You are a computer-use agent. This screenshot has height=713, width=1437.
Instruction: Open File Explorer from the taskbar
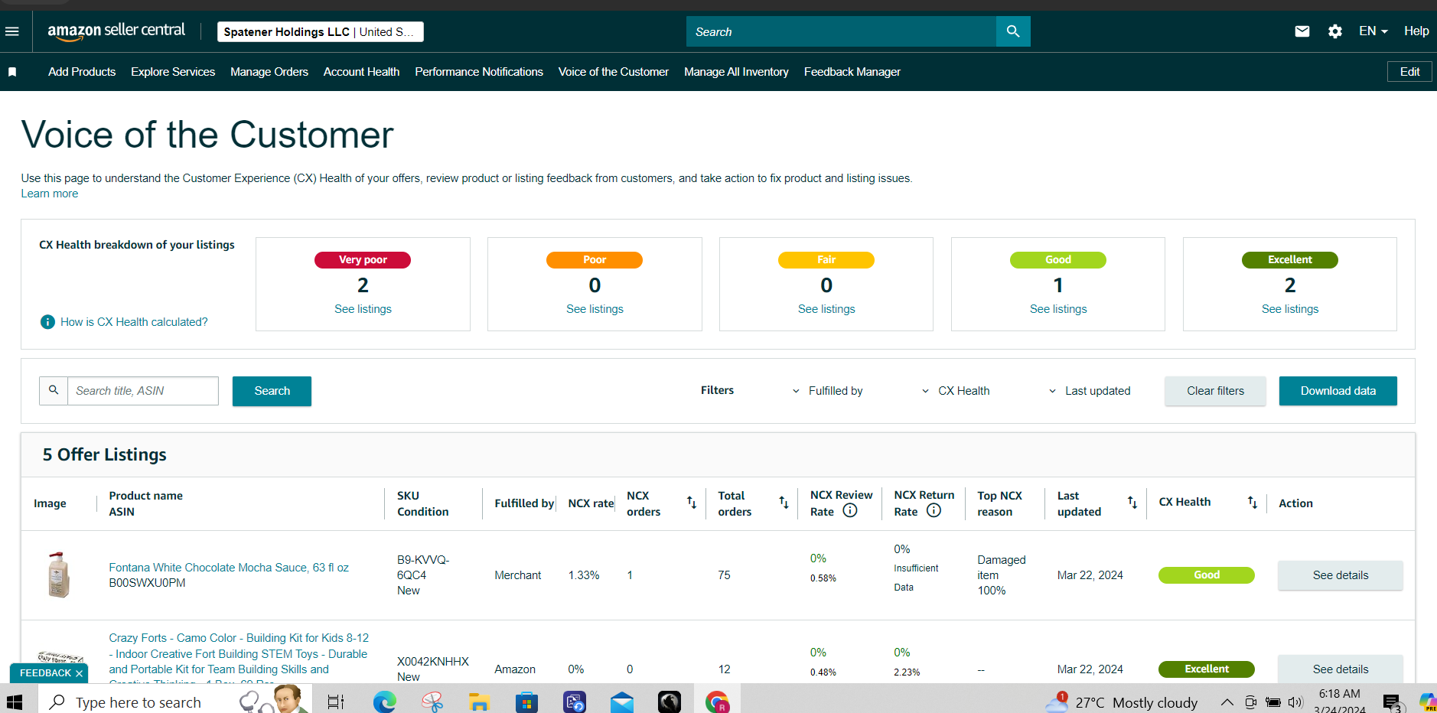click(x=479, y=702)
